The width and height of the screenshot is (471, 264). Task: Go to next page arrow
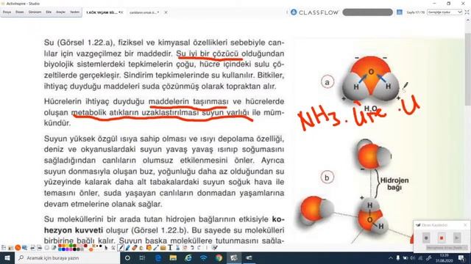click(39, 248)
